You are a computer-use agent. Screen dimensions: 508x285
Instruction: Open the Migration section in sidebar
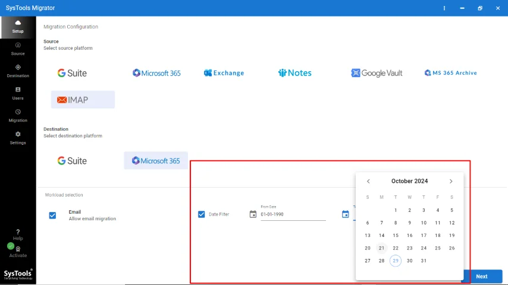click(18, 116)
